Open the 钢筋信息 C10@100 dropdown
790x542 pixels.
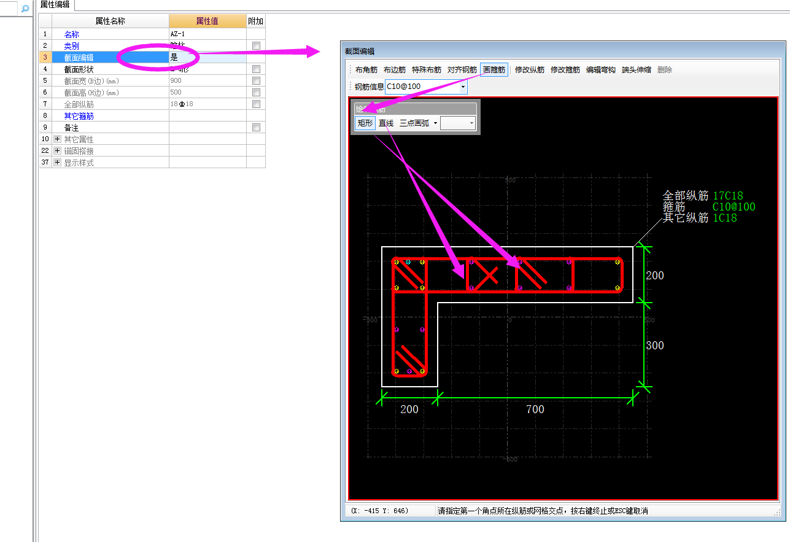tap(463, 87)
